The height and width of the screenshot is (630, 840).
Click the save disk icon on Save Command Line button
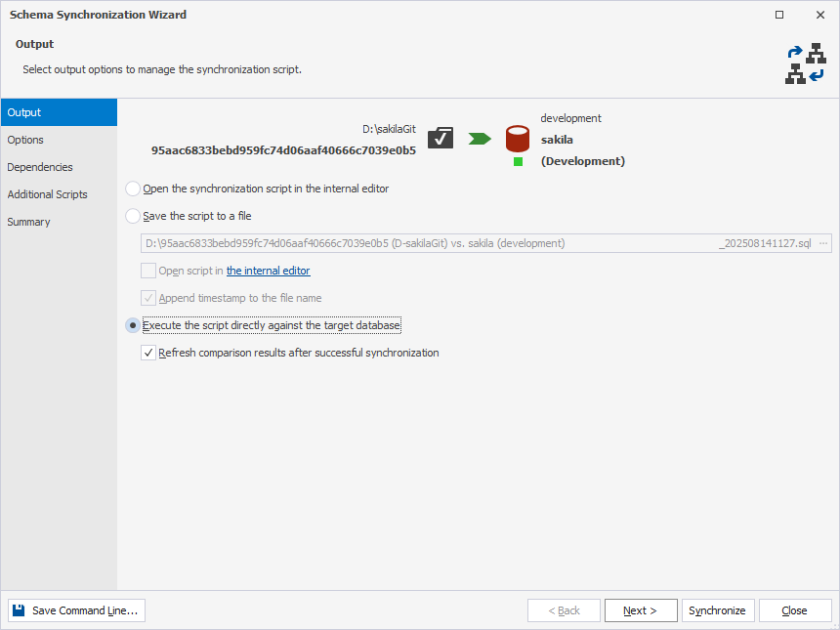[18, 609]
